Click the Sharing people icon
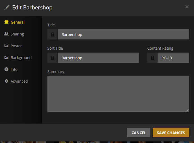194x143 pixels. point(6,34)
